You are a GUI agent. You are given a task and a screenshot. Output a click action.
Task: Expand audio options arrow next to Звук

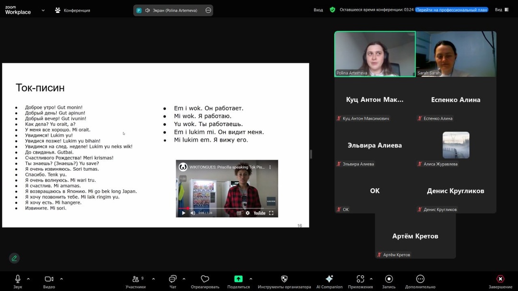[28, 279]
